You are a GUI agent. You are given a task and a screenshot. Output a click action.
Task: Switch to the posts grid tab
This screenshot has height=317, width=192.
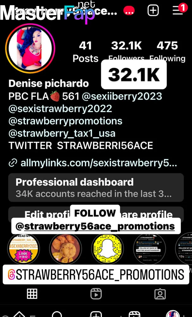click(x=32, y=294)
